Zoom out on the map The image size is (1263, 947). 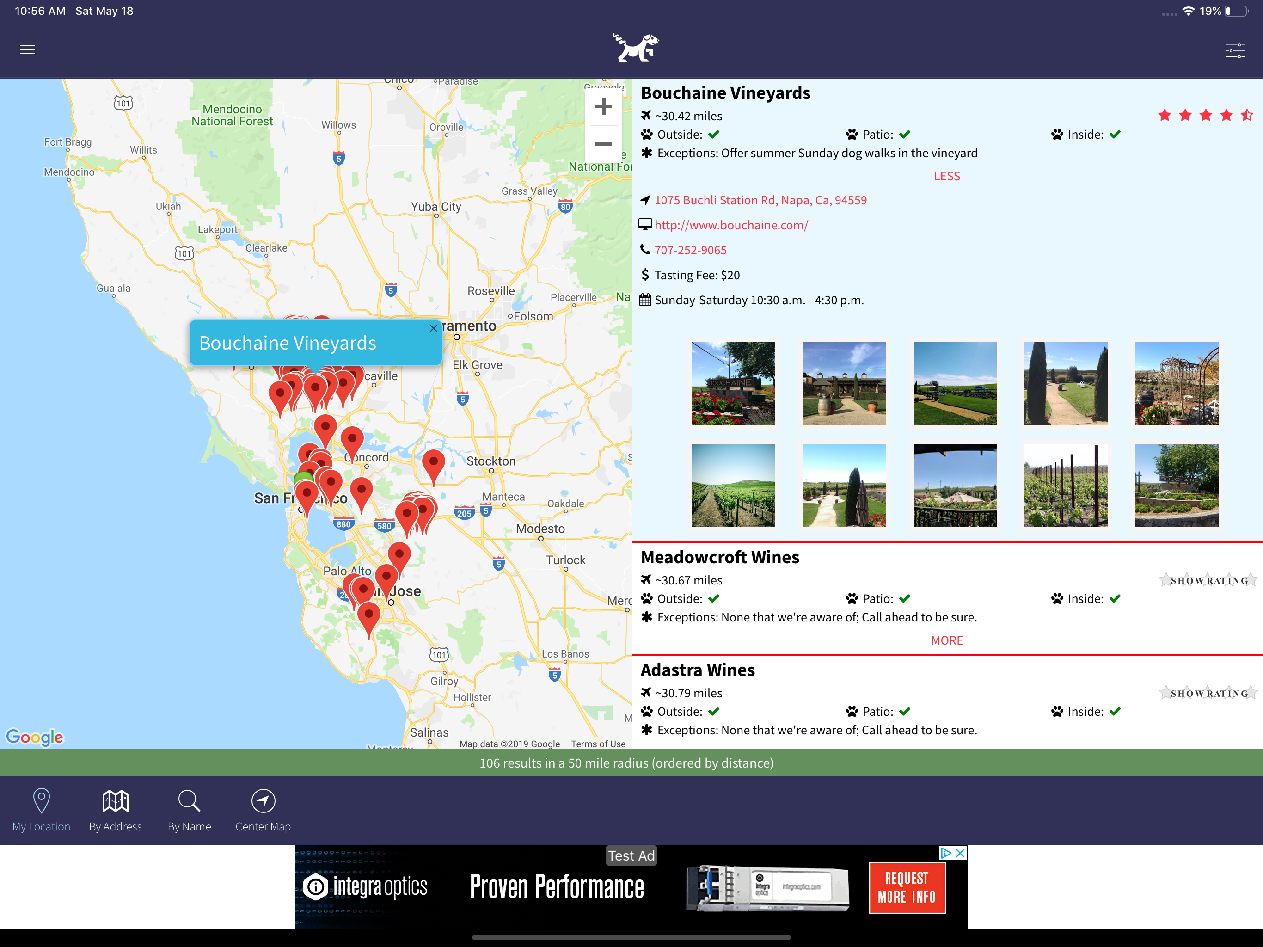(603, 144)
